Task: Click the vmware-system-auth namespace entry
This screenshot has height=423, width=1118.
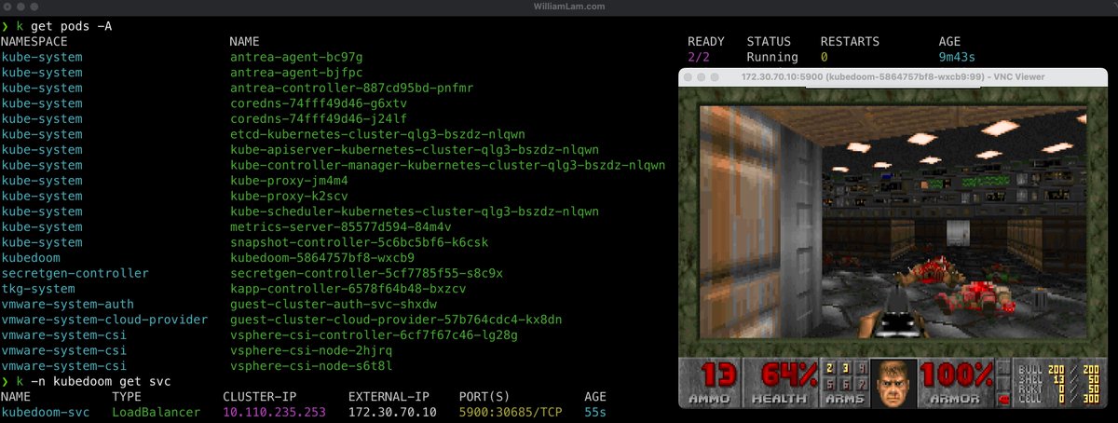Action: [67, 304]
